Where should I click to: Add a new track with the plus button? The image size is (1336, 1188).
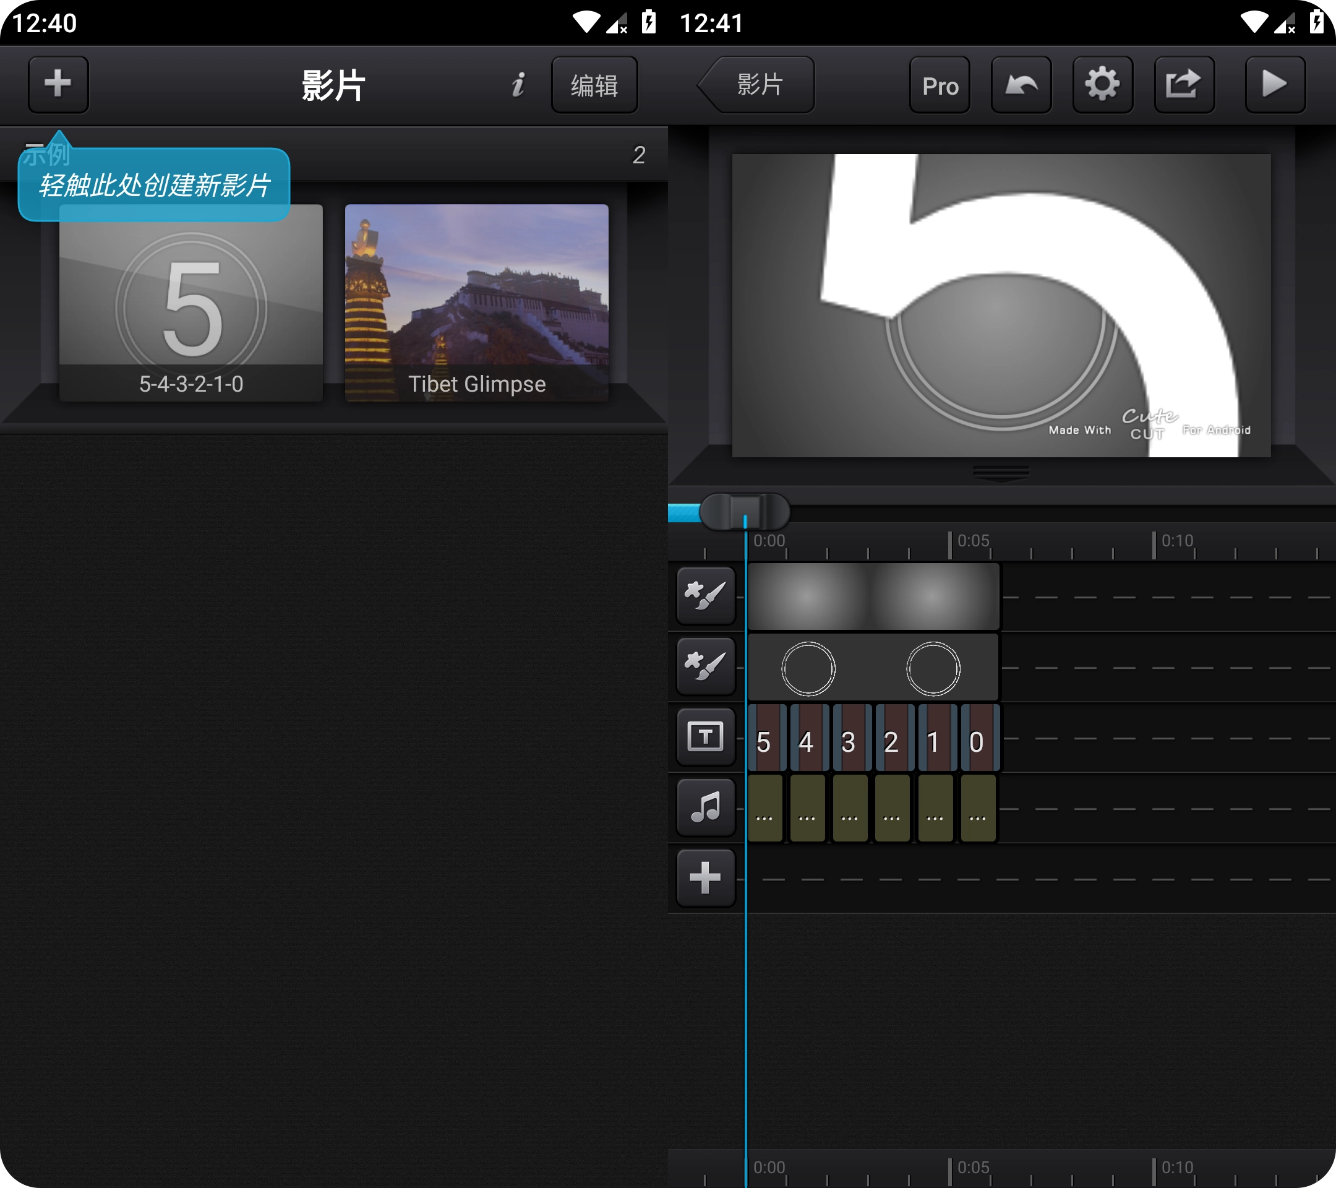(705, 878)
